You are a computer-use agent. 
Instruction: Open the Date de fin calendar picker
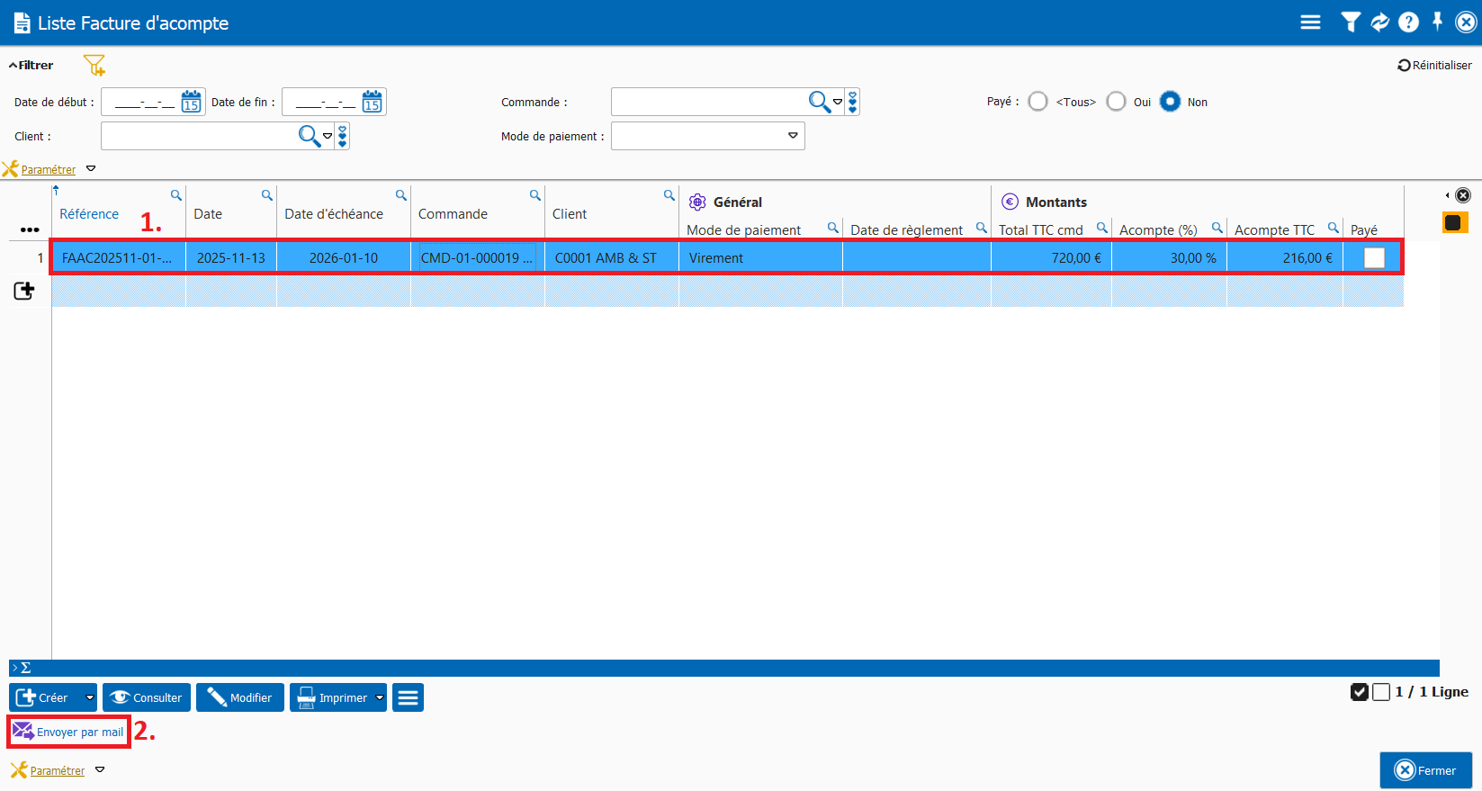[372, 102]
